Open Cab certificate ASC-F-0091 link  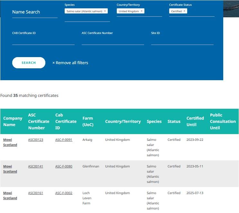tap(64, 140)
